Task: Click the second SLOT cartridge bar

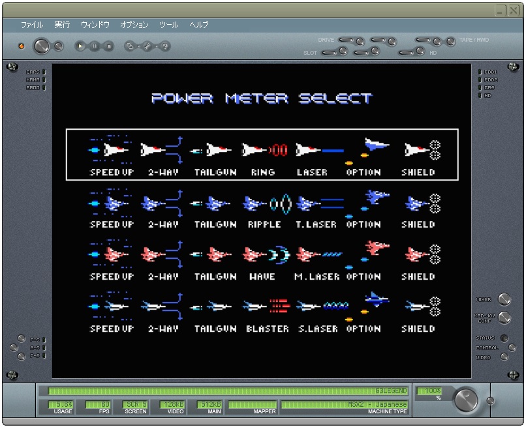Action: (x=362, y=53)
